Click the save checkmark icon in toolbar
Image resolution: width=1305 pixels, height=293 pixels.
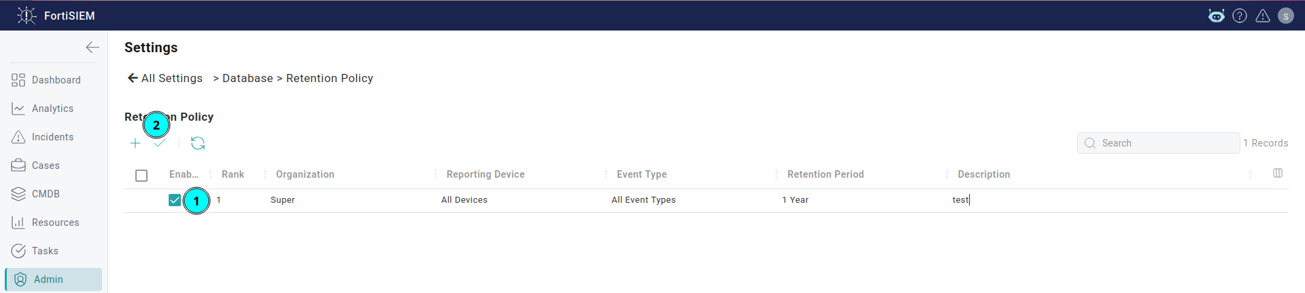coord(159,143)
